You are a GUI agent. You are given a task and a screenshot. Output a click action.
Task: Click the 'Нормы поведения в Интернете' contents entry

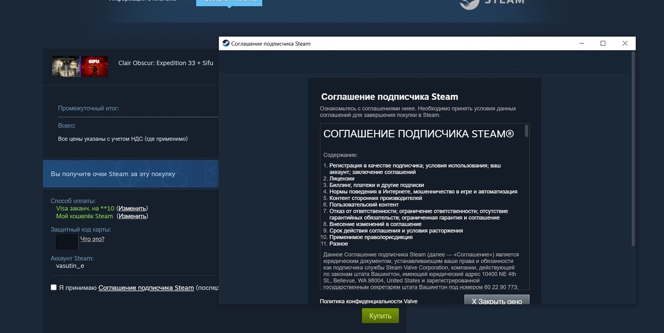pyautogui.click(x=423, y=192)
